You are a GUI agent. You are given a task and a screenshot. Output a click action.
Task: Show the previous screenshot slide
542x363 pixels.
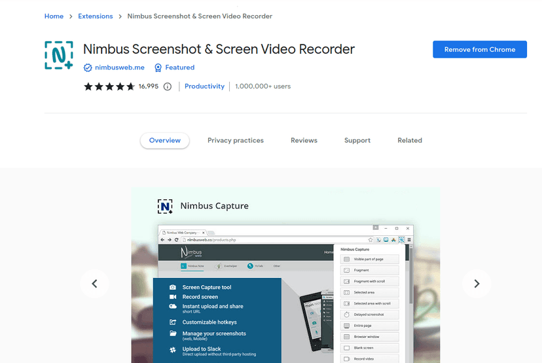pyautogui.click(x=94, y=284)
